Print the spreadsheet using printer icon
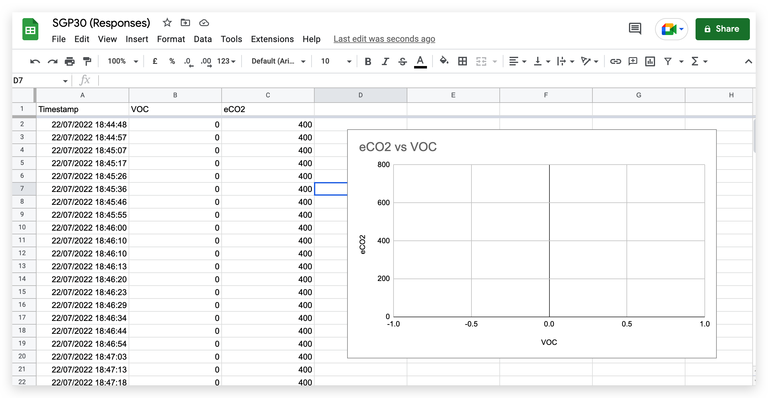The image size is (768, 398). pyautogui.click(x=70, y=61)
